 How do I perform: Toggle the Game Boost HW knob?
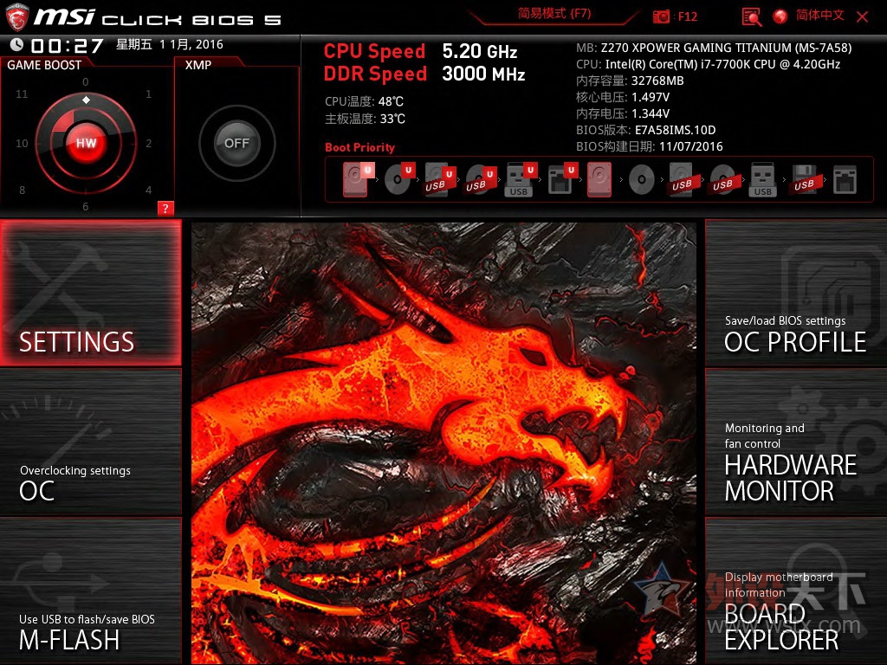point(86,143)
